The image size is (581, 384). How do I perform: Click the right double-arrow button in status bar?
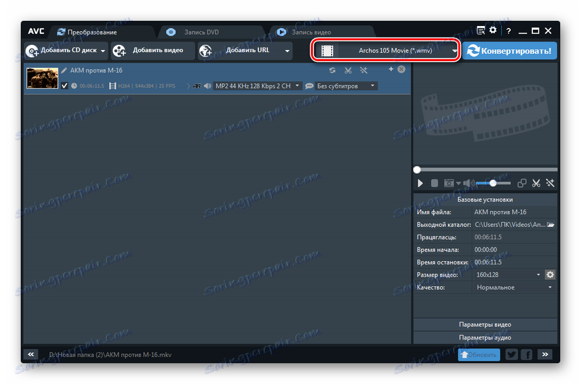[545, 355]
